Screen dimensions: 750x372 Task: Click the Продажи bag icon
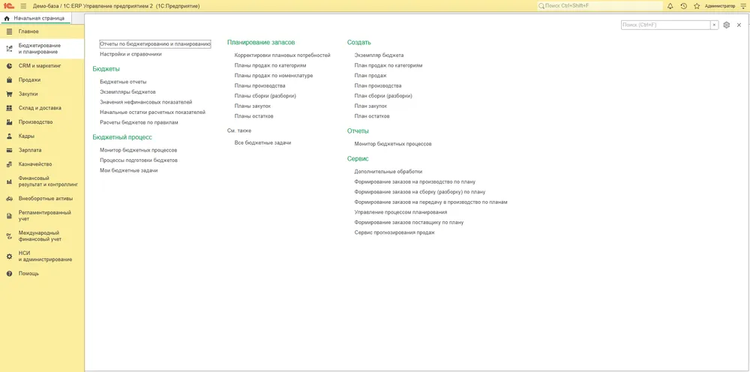[x=9, y=79]
